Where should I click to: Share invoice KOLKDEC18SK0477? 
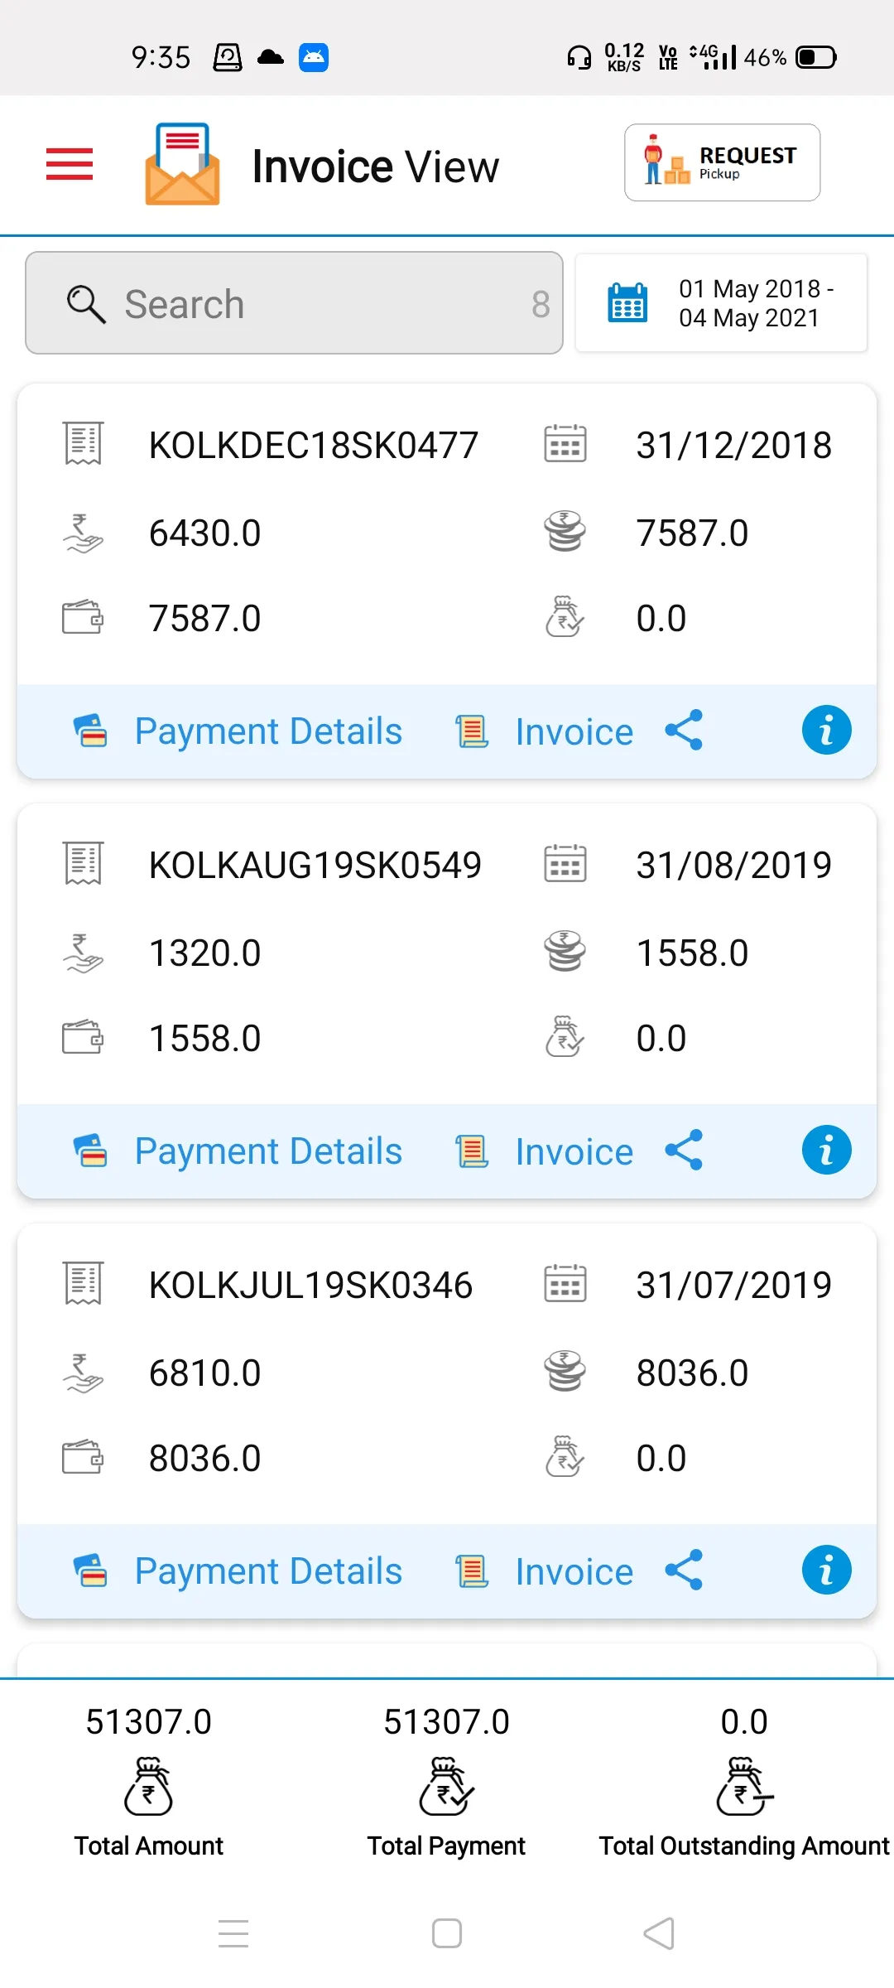(x=684, y=731)
